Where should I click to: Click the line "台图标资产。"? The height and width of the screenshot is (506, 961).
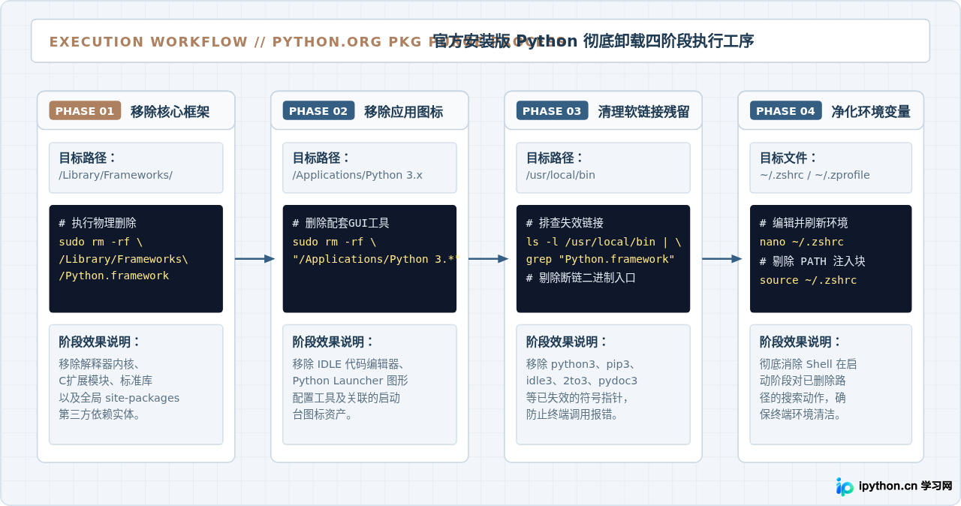(323, 414)
